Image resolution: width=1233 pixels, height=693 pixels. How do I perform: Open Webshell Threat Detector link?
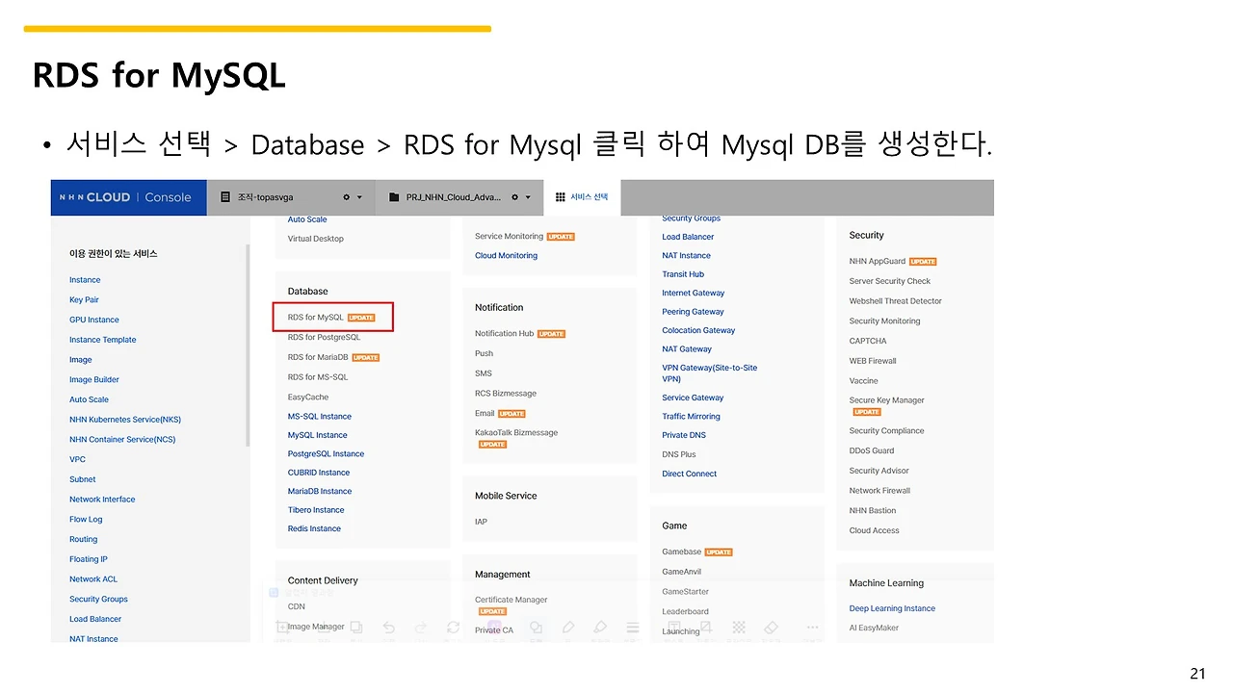click(x=896, y=301)
